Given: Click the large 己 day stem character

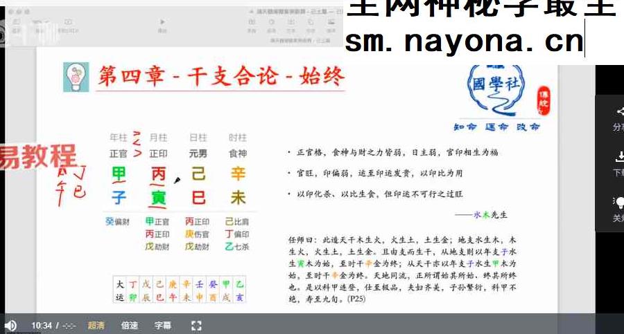Looking at the screenshot, I should pos(198,174).
